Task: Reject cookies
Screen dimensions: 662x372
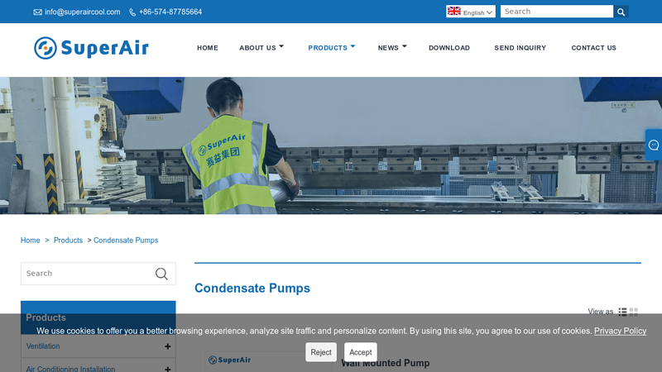Action: click(321, 352)
